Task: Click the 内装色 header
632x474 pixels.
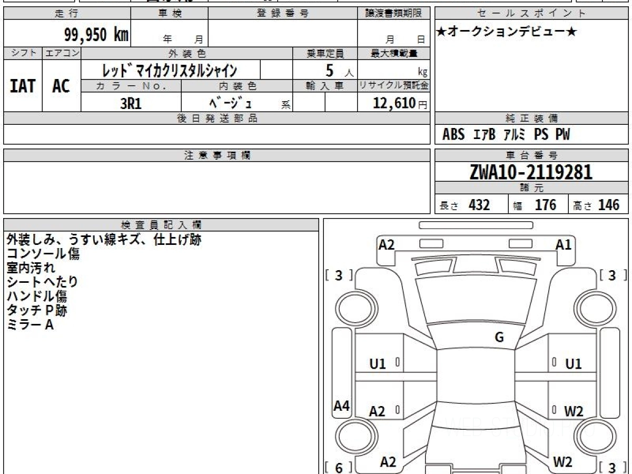Action: tap(237, 86)
